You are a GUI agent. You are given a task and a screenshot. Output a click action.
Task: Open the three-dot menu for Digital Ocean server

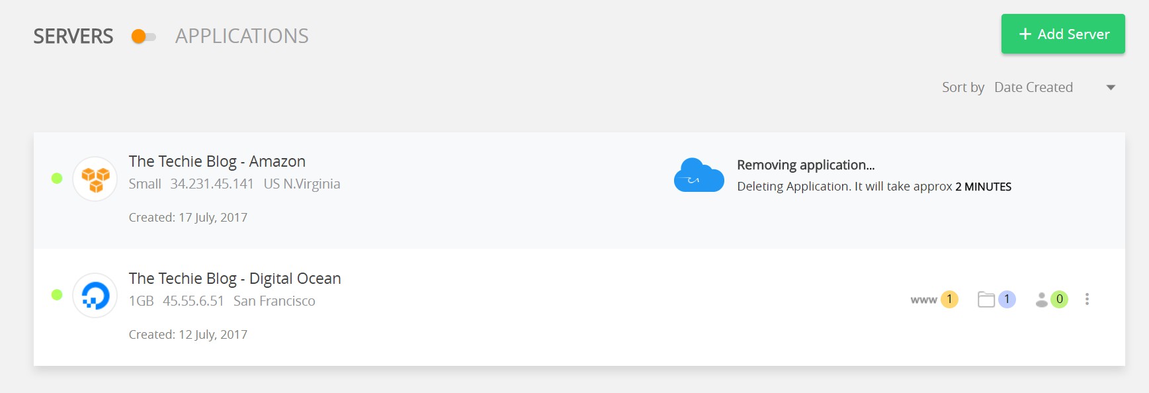1087,299
